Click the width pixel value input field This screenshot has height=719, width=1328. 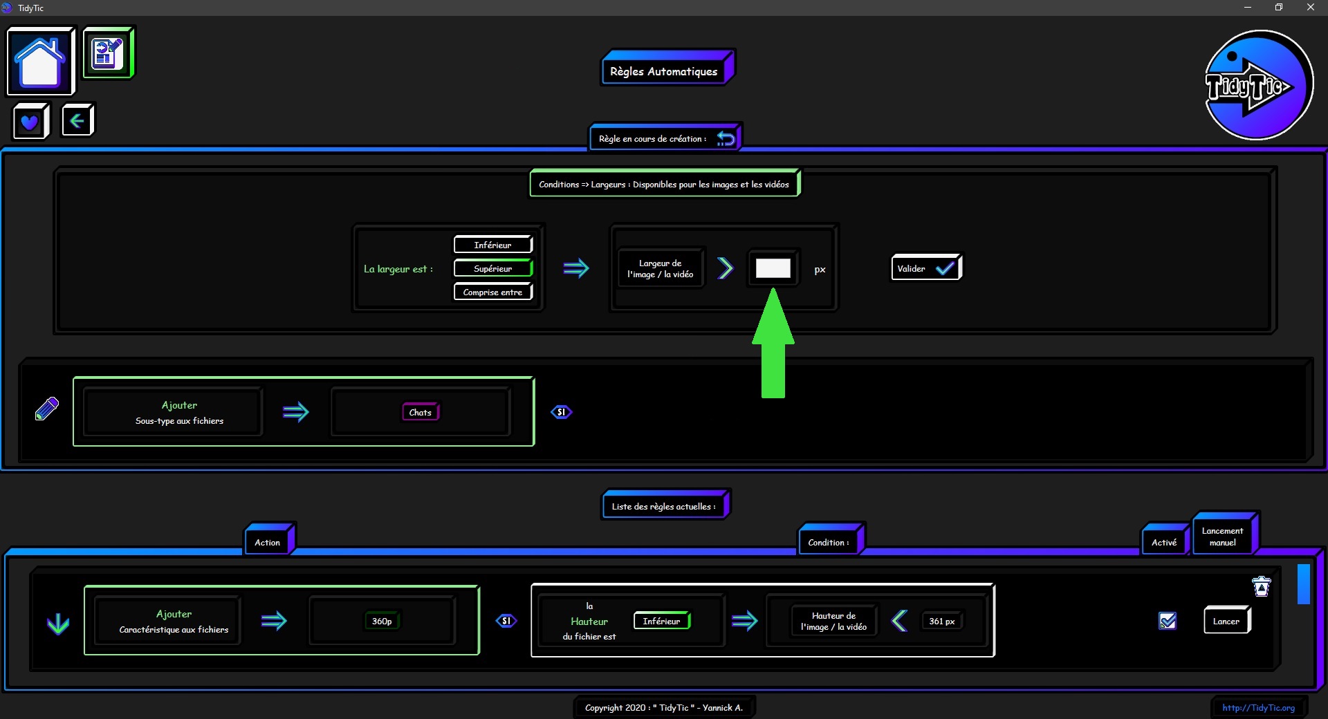click(x=773, y=268)
